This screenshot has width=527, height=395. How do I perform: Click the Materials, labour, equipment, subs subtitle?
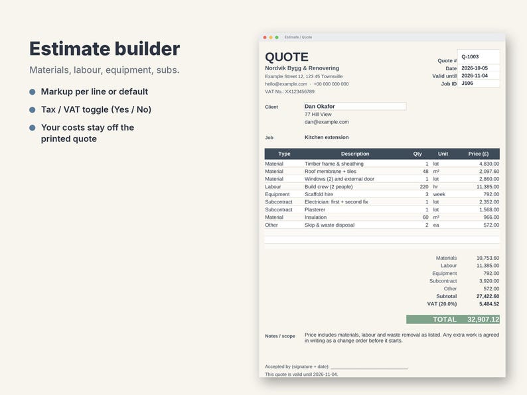coord(104,70)
